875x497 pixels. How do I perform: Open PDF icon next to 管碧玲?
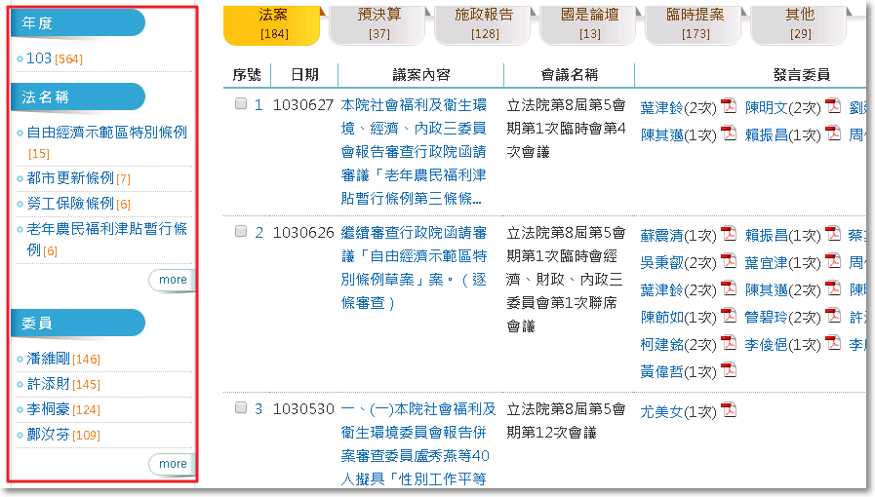pos(832,316)
